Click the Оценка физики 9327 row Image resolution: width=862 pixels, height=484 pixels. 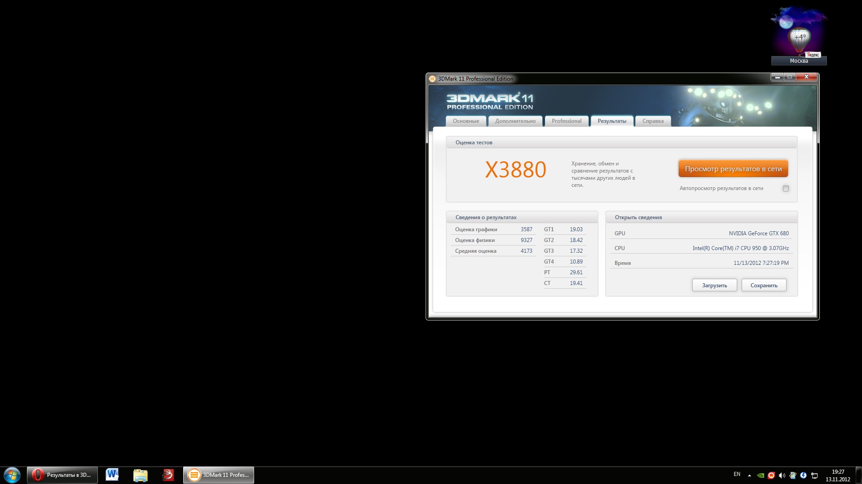point(493,240)
